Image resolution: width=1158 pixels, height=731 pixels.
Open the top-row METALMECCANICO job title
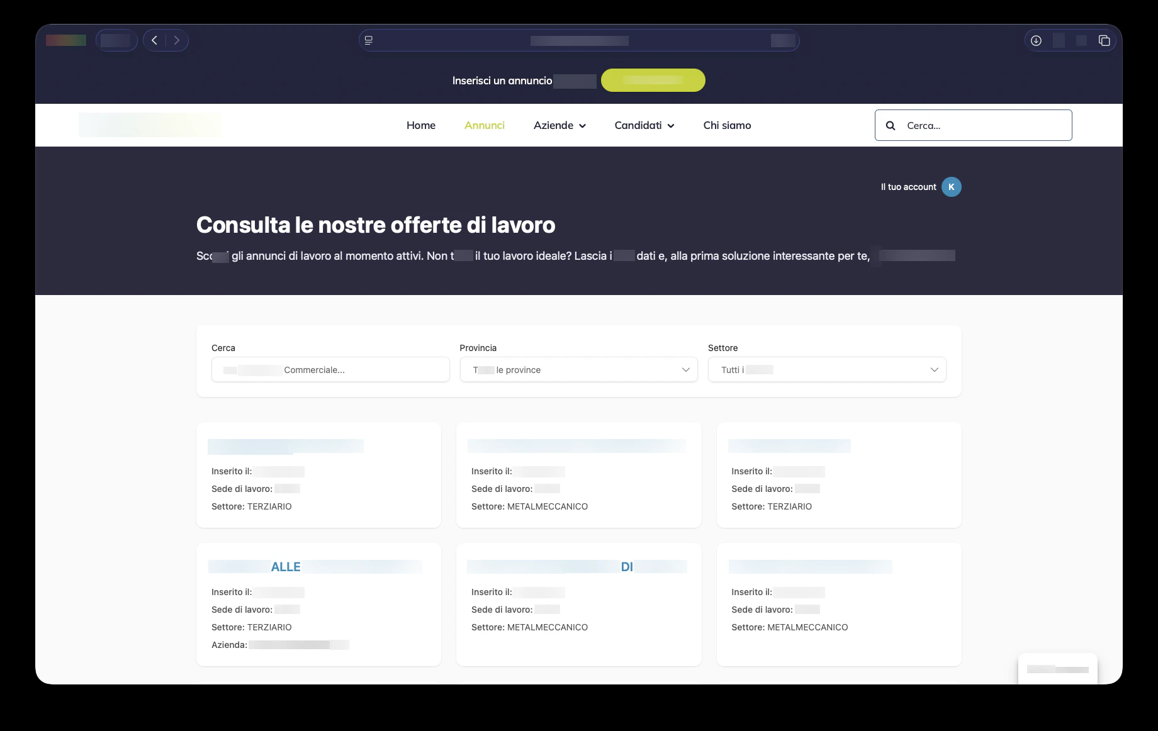pos(576,446)
